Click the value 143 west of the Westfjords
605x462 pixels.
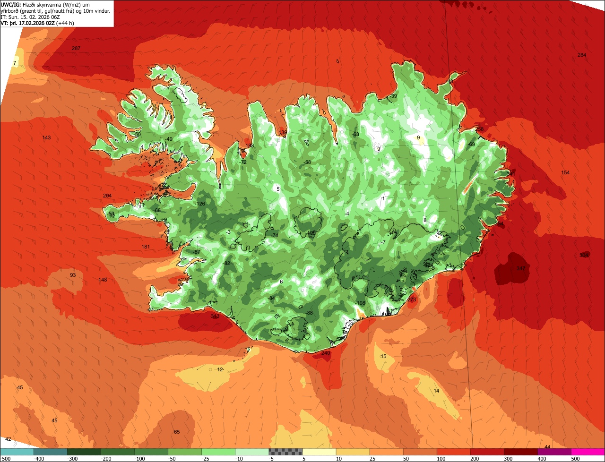(46, 138)
